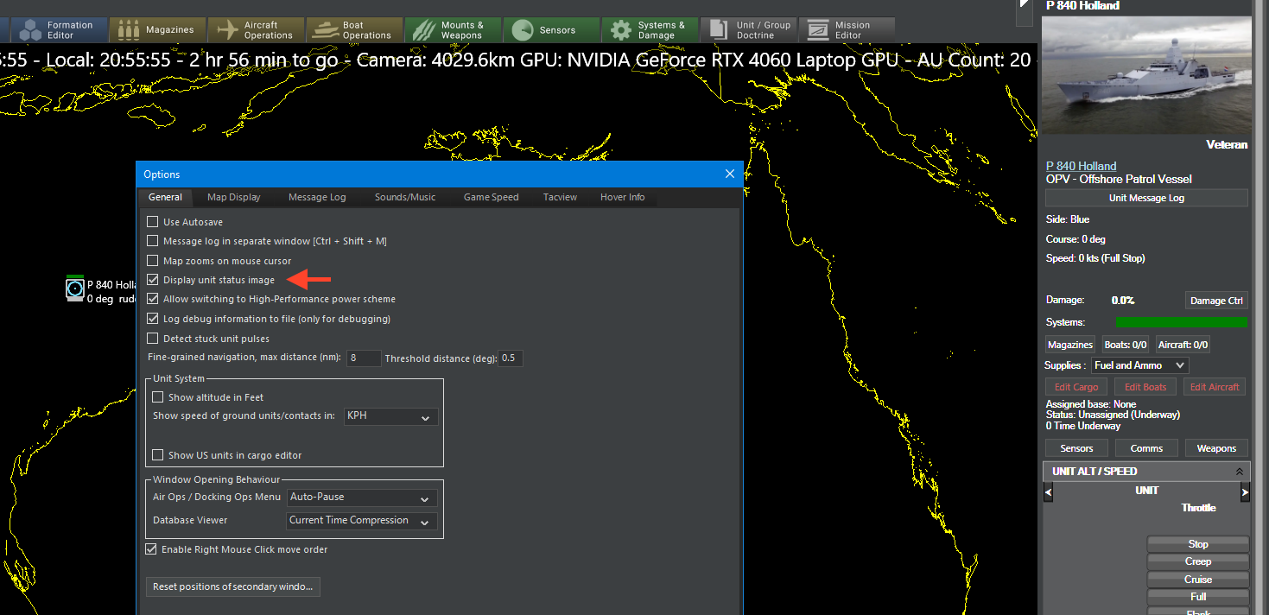Open the Mission Editor icon
The width and height of the screenshot is (1269, 615).
coord(817,30)
